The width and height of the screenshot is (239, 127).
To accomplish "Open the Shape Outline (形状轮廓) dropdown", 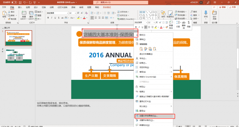I will (181, 15).
